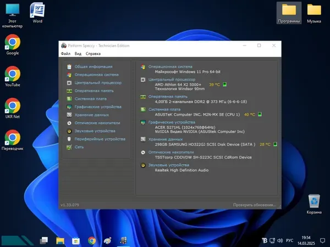Click the Системная плата summary heading link

[x=164, y=109]
